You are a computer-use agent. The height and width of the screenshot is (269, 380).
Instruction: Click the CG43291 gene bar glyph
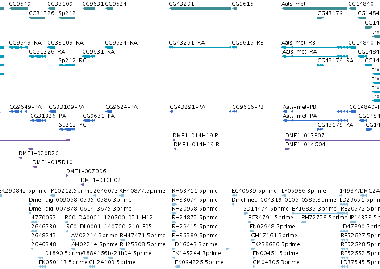click(x=200, y=8)
